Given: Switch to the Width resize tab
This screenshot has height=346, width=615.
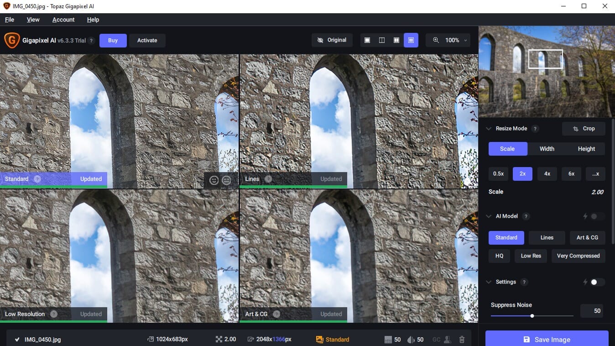Looking at the screenshot, I should [x=547, y=149].
